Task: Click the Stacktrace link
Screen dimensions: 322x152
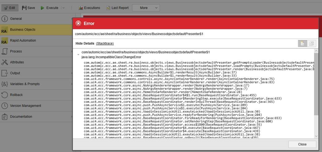Action: click(x=105, y=43)
